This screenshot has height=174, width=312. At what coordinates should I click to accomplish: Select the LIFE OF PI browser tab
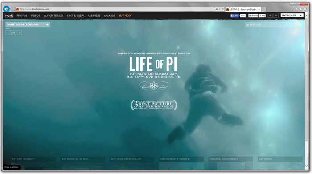pos(243,9)
